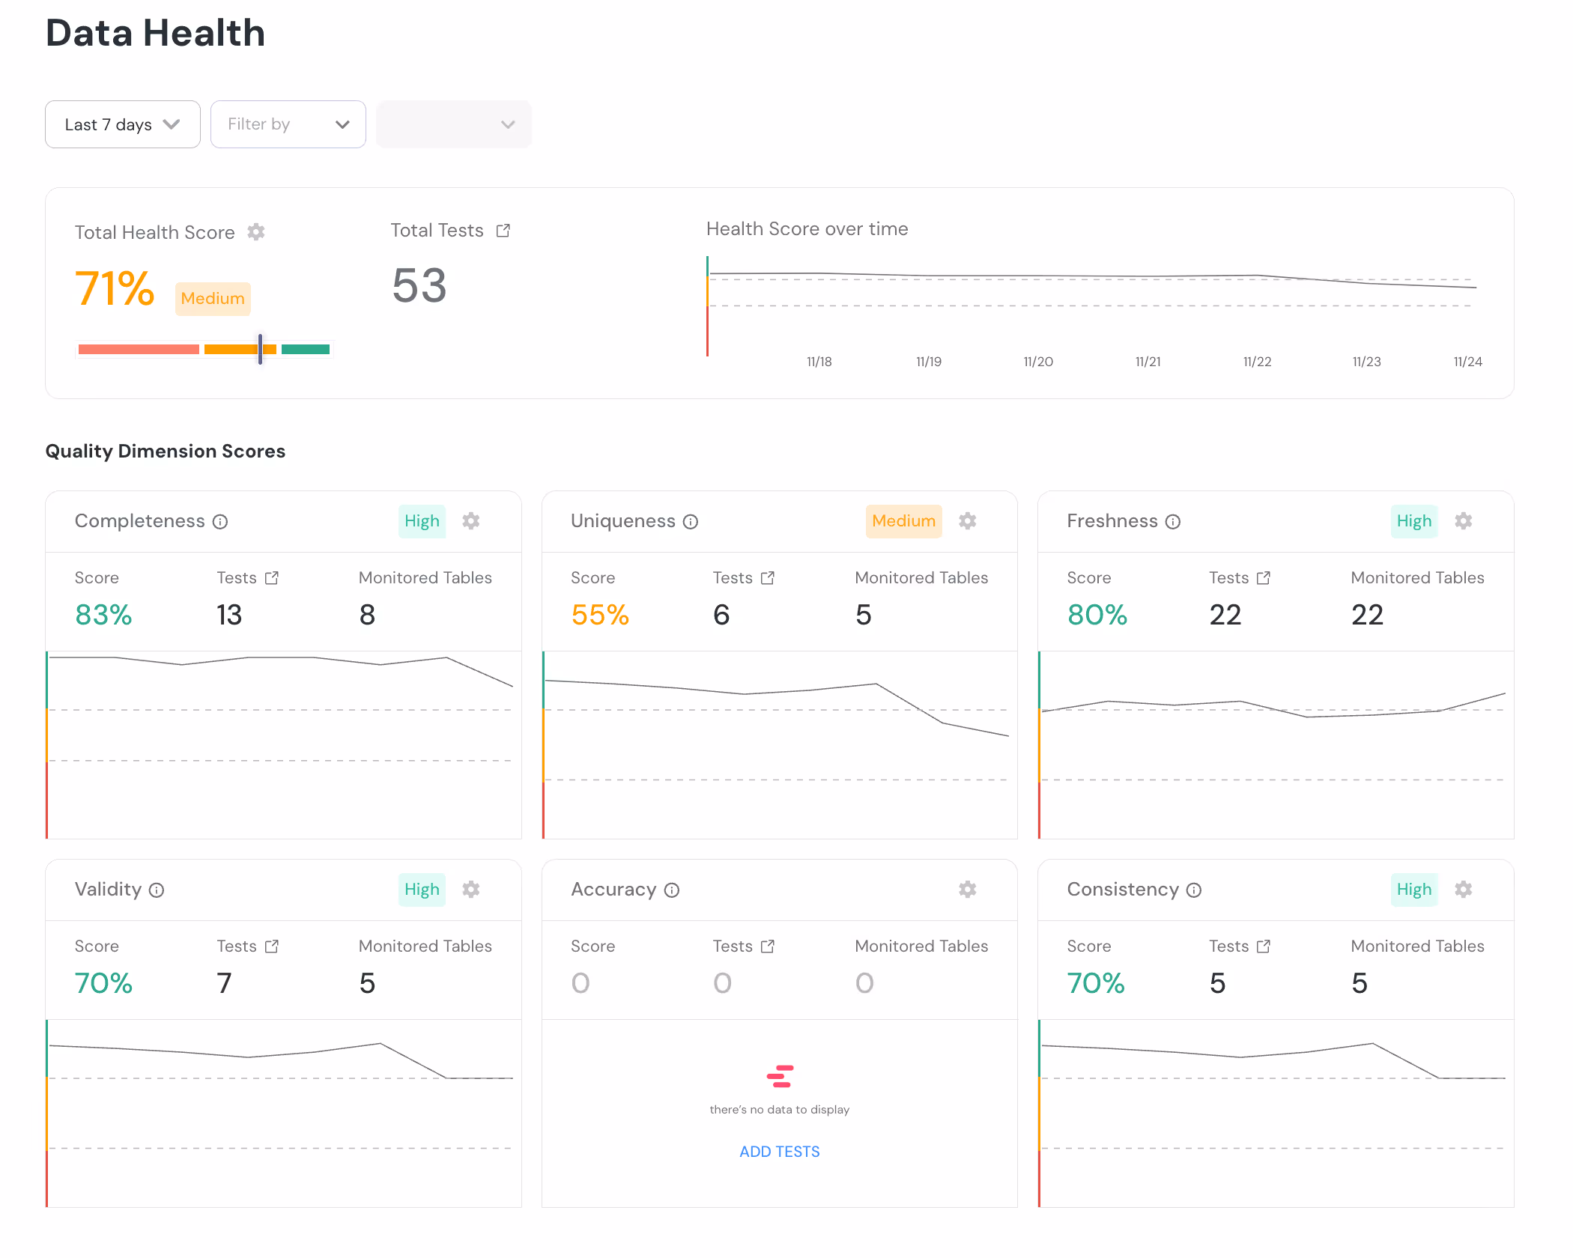This screenshot has height=1258, width=1573.
Task: Open the Uniqueness settings gear
Action: (968, 521)
